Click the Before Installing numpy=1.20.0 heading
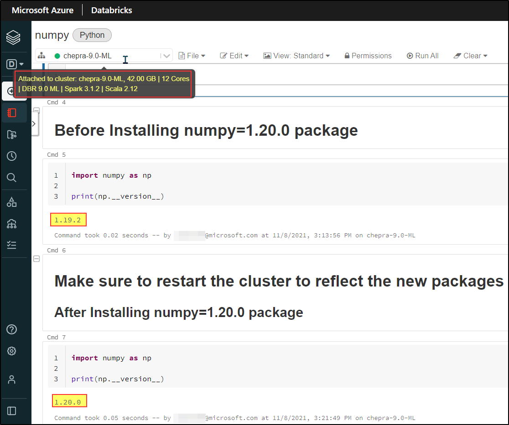 pos(206,130)
